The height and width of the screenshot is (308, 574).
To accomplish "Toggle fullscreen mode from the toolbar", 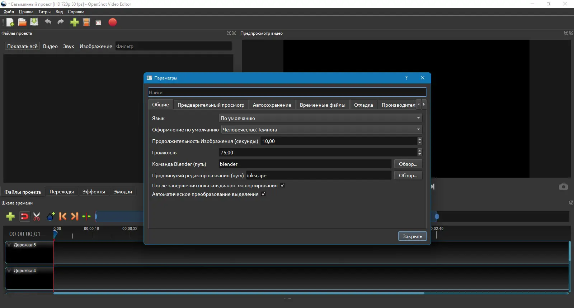I will 98,23.
